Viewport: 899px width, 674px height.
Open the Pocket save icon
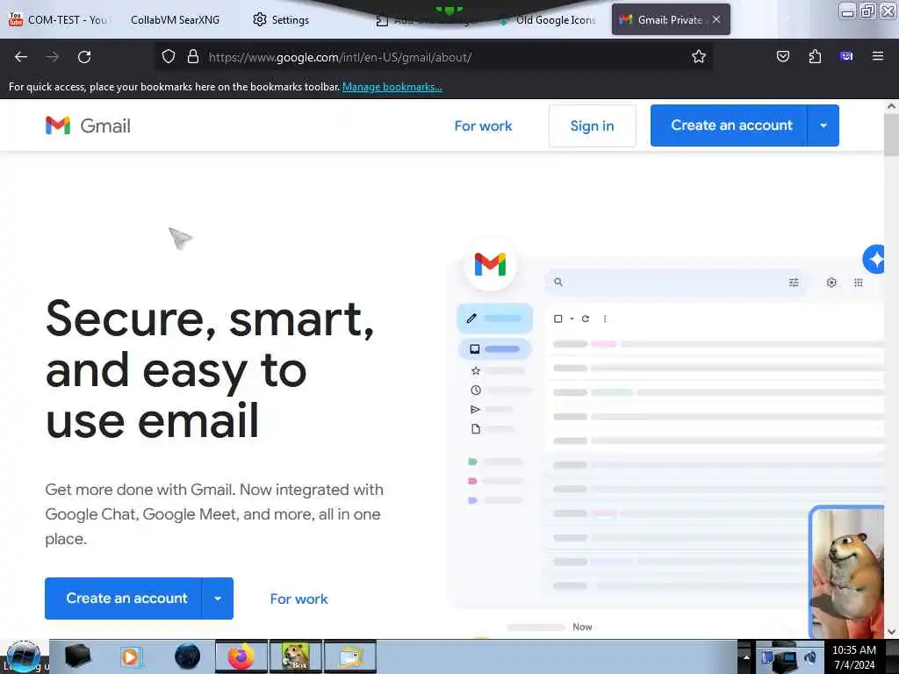[782, 56]
